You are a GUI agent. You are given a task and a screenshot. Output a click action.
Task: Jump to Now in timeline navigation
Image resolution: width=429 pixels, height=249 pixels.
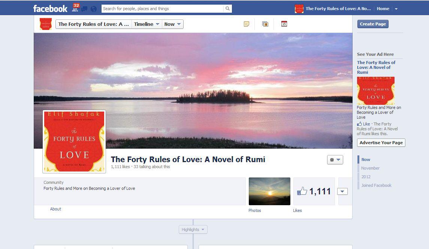[x=366, y=160]
